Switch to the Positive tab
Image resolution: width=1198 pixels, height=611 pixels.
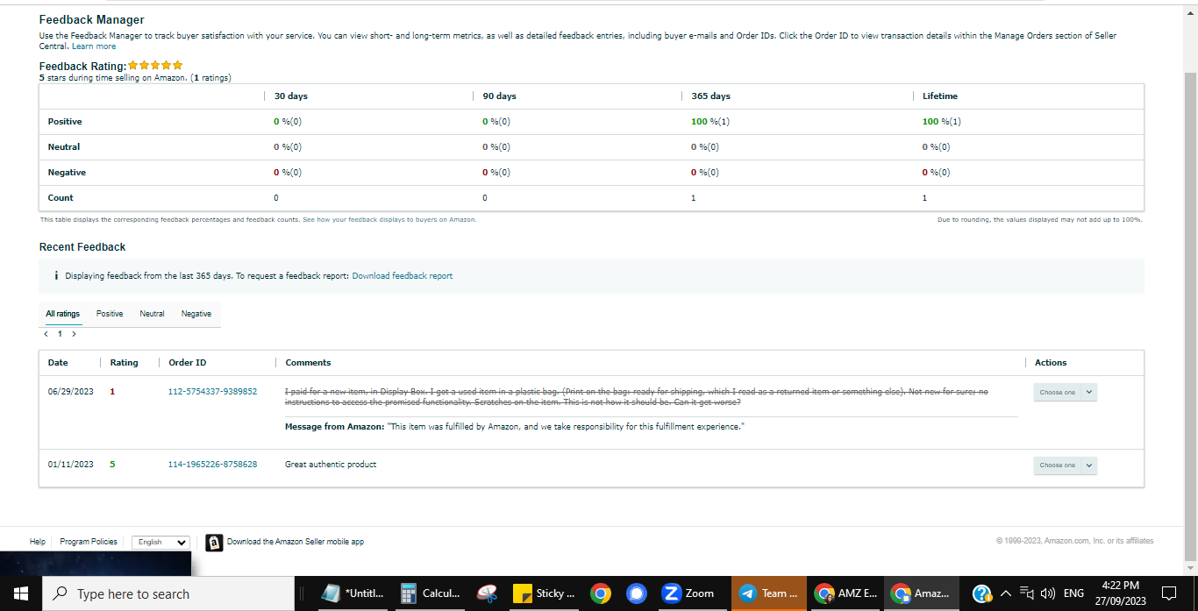click(x=110, y=314)
